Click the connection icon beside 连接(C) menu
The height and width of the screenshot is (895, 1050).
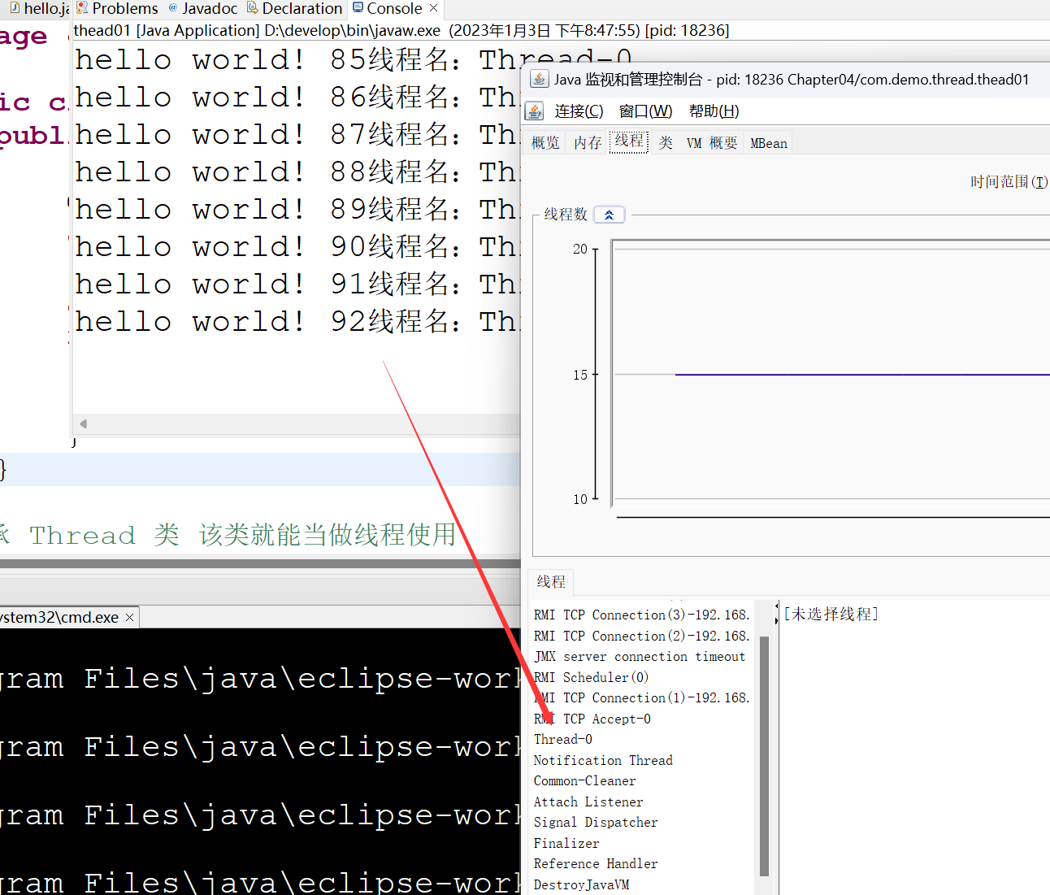point(535,111)
